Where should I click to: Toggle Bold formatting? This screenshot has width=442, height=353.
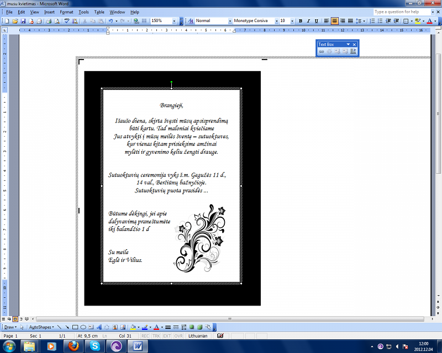[x=301, y=21]
